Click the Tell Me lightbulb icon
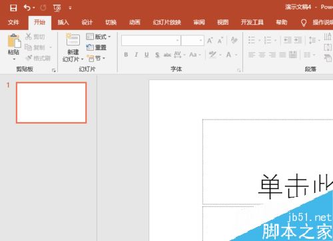 click(x=304, y=23)
